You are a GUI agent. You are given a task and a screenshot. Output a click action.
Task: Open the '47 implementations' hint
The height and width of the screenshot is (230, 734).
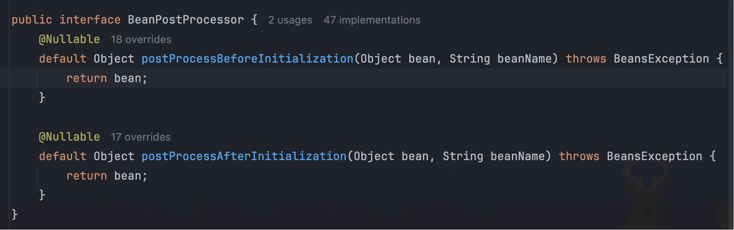[x=371, y=20]
